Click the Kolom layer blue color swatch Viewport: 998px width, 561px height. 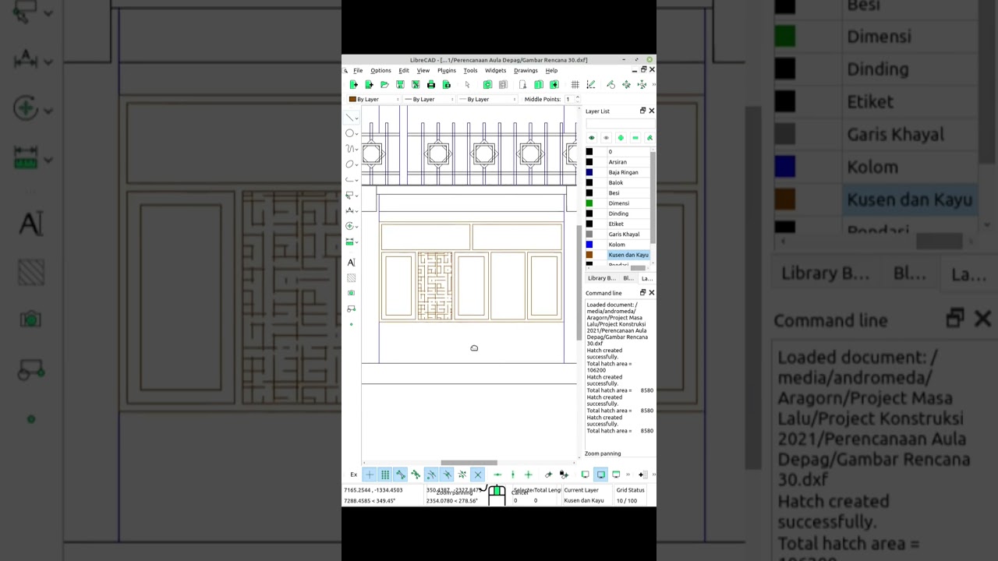click(x=589, y=245)
